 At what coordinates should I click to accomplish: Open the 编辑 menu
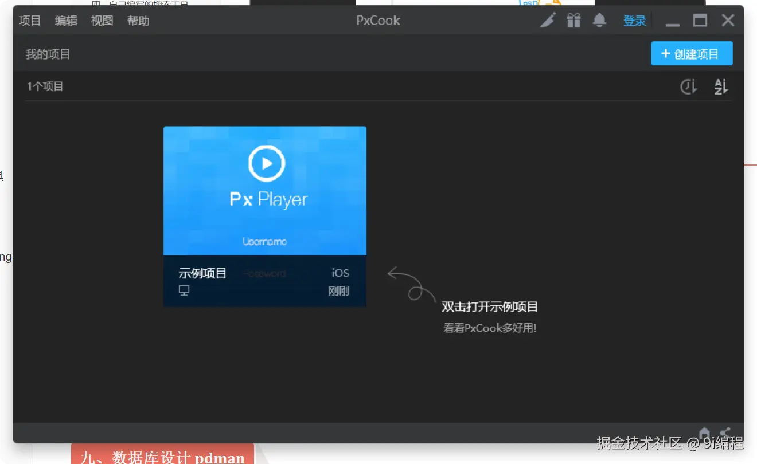[66, 21]
